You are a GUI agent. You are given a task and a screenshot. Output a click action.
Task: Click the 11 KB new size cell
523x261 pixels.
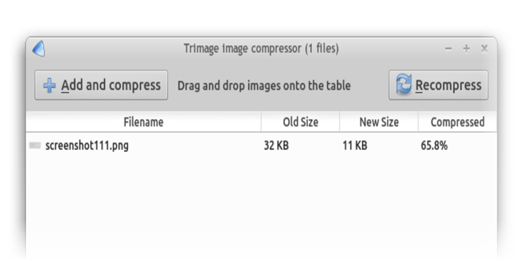[x=354, y=146]
